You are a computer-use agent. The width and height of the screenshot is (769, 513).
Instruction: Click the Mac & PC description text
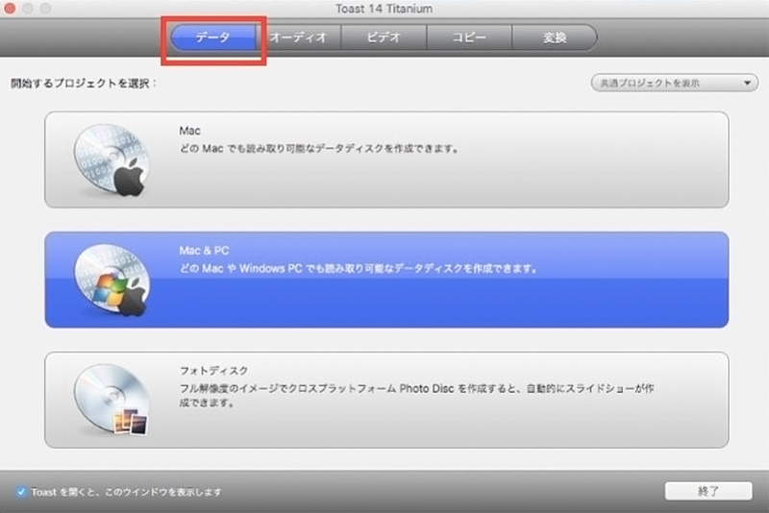point(359,268)
